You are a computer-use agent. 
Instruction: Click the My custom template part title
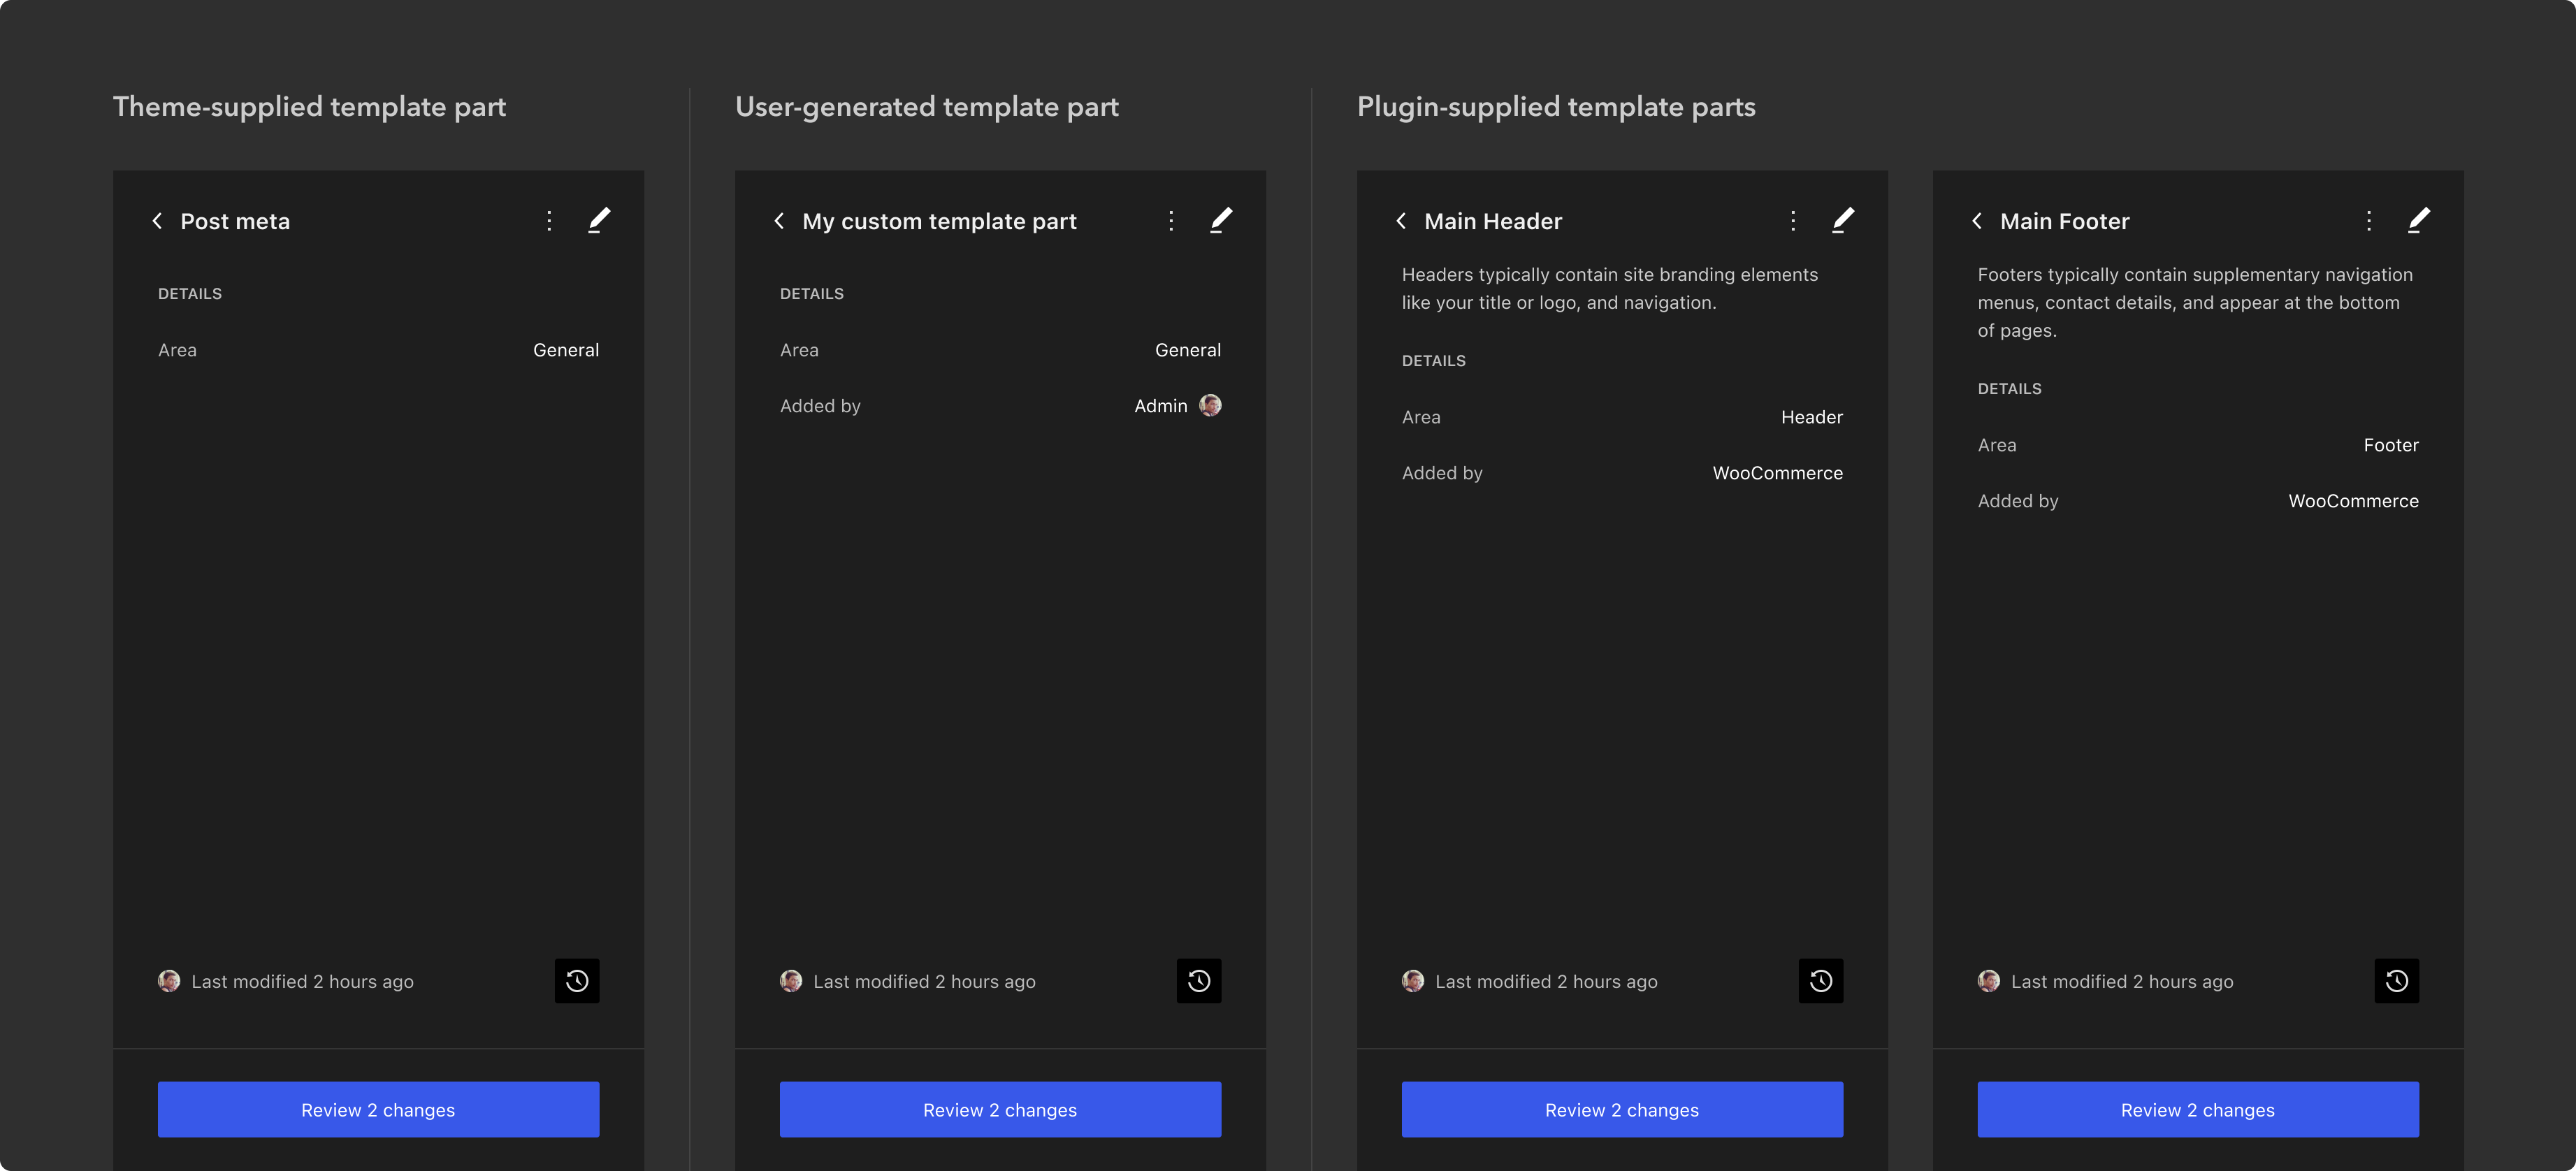point(939,221)
